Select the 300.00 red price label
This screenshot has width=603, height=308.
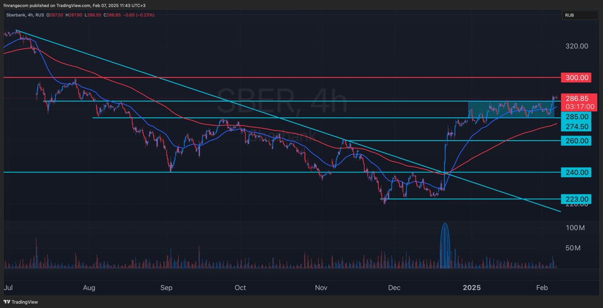tap(576, 78)
